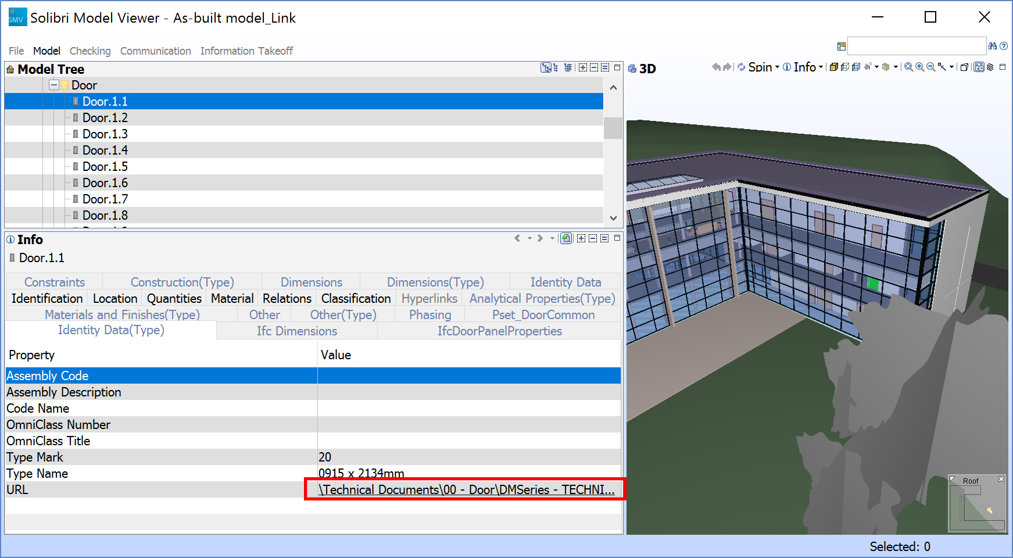Click the solid yellow box view icon
The height and width of the screenshot is (558, 1013).
click(834, 67)
